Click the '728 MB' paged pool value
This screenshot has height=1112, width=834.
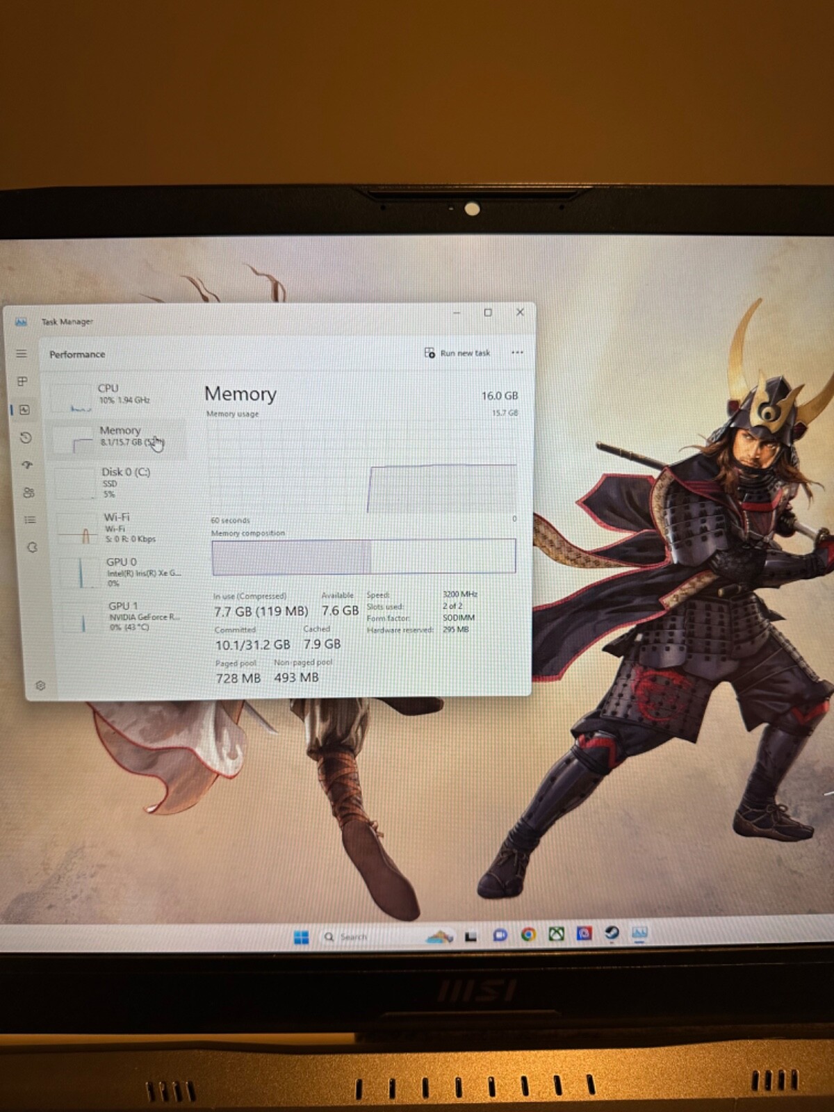pos(238,678)
